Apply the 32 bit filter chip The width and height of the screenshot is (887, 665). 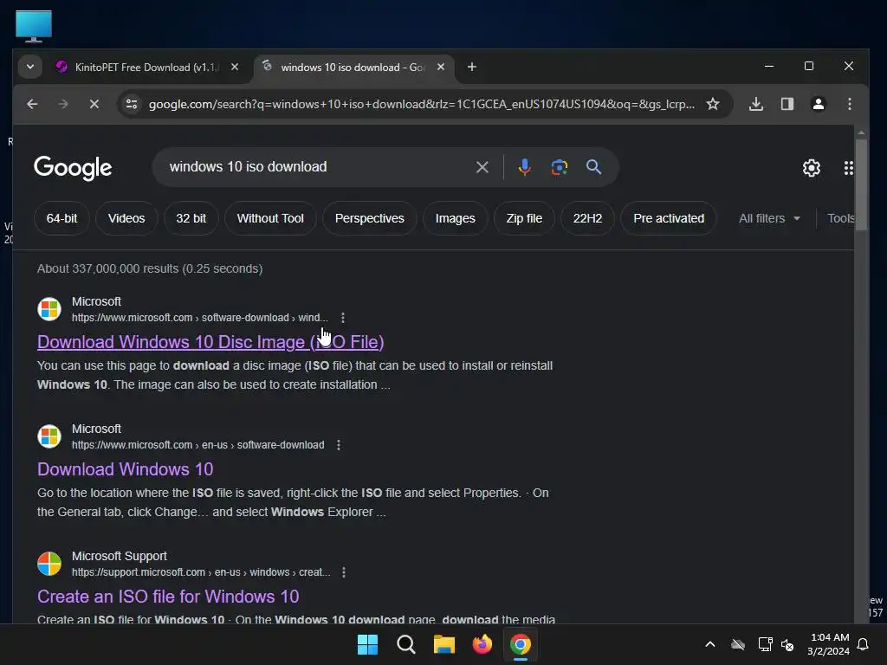191,218
